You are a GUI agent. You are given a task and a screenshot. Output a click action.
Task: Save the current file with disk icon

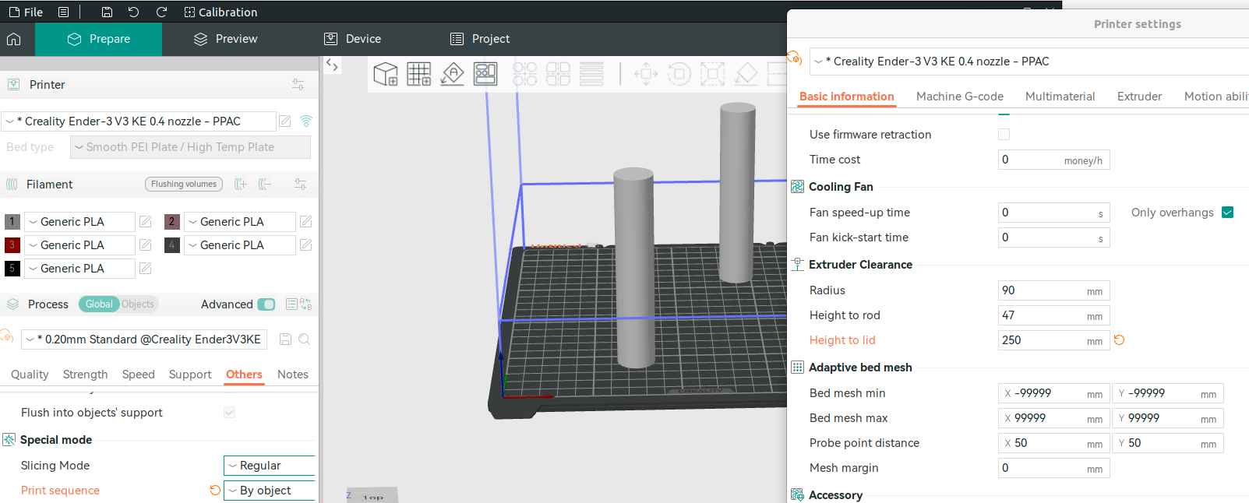[108, 12]
